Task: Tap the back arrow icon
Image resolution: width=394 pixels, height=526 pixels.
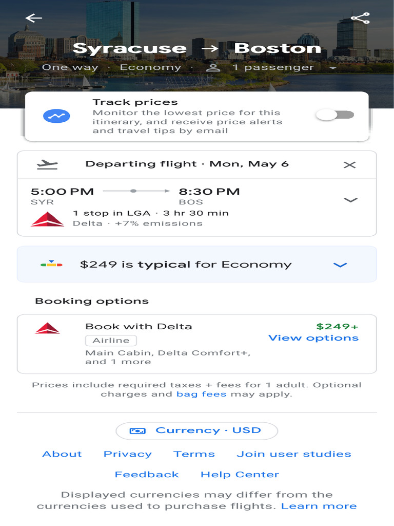Action: 34,18
